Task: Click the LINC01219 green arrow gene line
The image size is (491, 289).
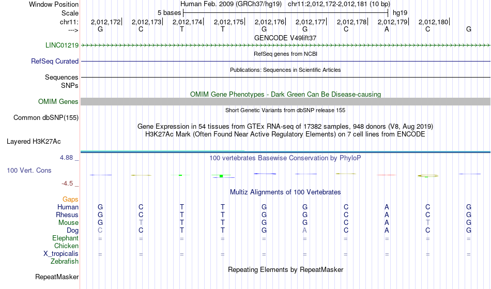Action: [x=285, y=45]
